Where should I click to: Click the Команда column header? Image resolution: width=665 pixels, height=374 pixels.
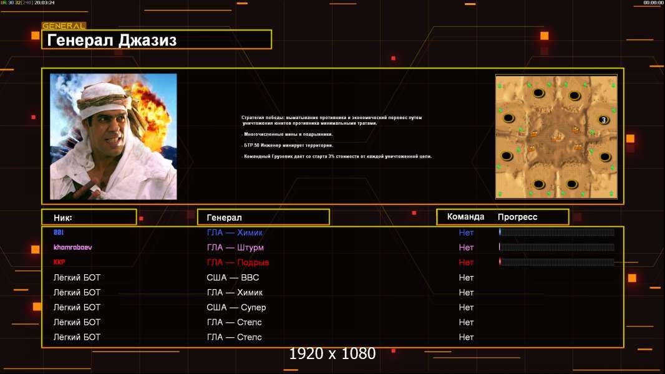pos(465,217)
